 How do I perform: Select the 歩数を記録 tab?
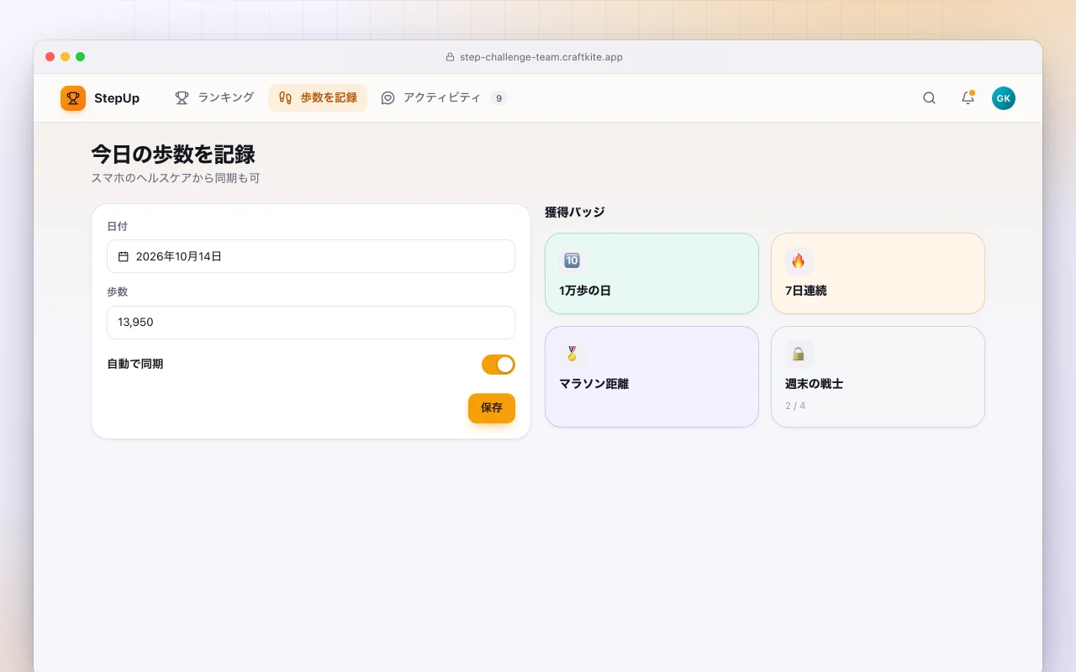(x=318, y=97)
